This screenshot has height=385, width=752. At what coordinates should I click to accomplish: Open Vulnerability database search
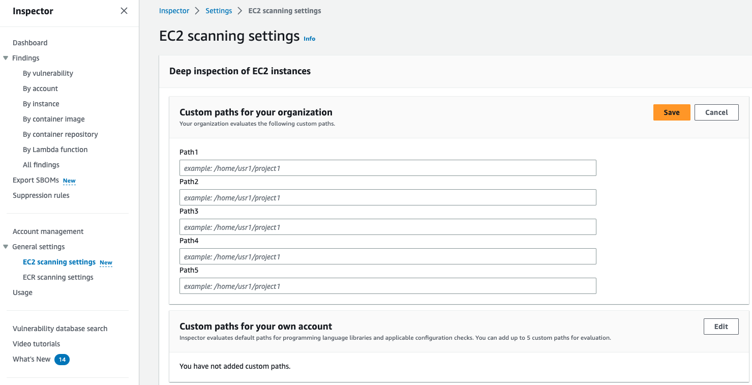[60, 329]
